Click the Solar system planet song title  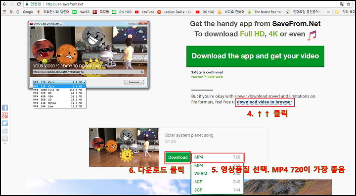(189, 135)
